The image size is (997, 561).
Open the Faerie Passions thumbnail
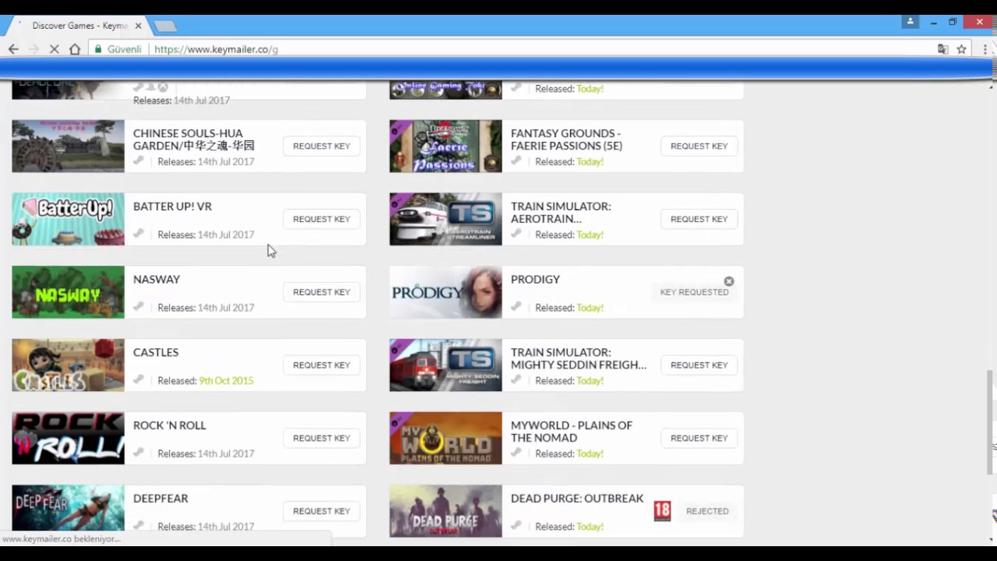(446, 146)
